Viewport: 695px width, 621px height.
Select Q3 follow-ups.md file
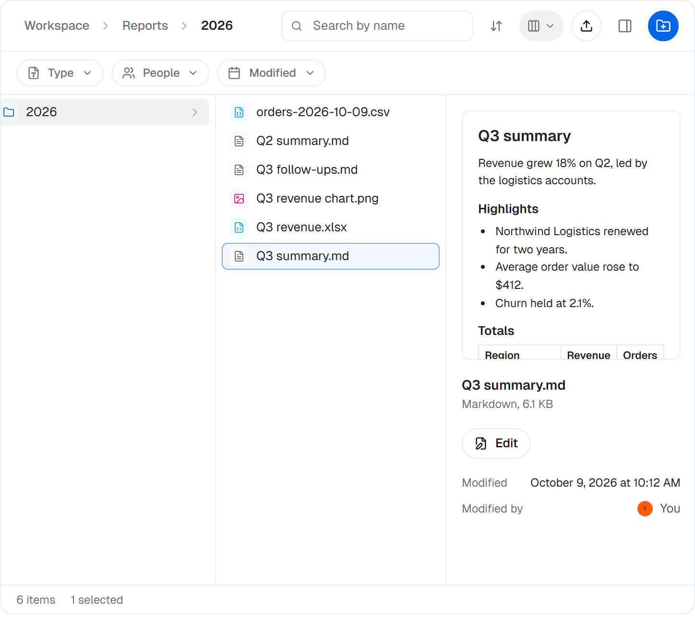tap(331, 170)
